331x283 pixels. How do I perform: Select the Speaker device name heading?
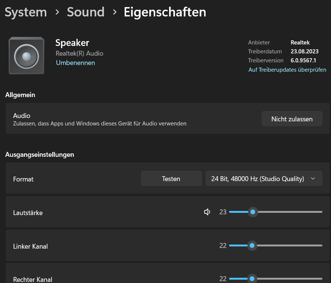pyautogui.click(x=72, y=43)
